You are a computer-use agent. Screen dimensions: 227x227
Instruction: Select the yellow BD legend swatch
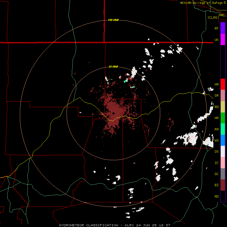click(x=223, y=107)
